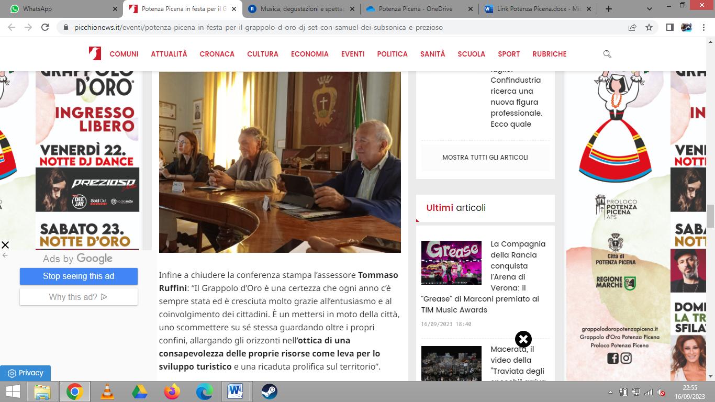The height and width of the screenshot is (402, 715).
Task: Open Microsoft Edge from the taskbar
Action: click(204, 392)
